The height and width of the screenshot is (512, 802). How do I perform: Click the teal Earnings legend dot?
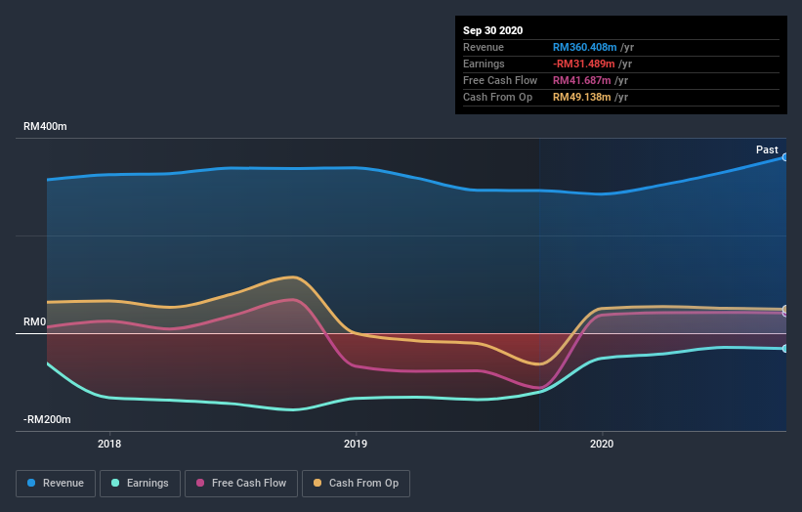coord(115,483)
